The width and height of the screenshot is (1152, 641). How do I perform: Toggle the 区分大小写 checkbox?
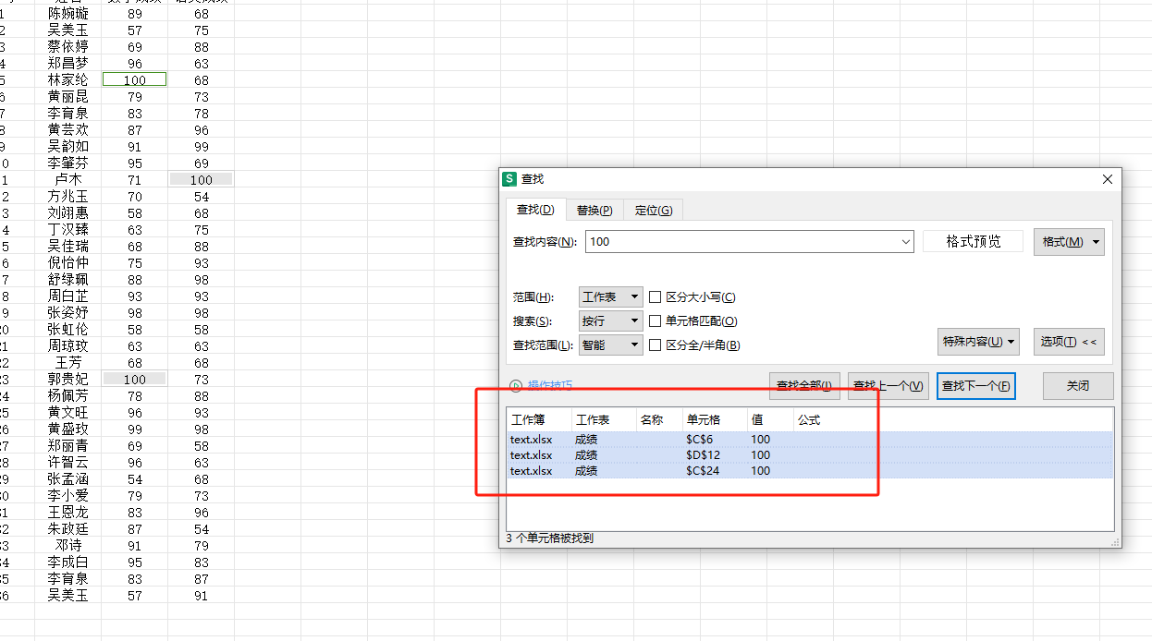pos(656,297)
